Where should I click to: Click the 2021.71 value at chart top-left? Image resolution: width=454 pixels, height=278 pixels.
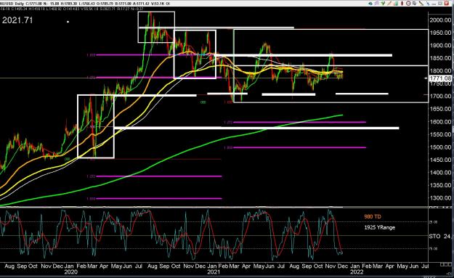pos(17,20)
